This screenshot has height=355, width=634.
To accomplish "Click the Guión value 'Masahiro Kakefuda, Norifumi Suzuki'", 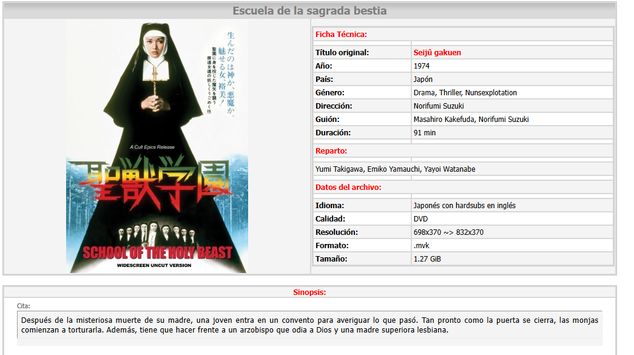I will point(471,120).
